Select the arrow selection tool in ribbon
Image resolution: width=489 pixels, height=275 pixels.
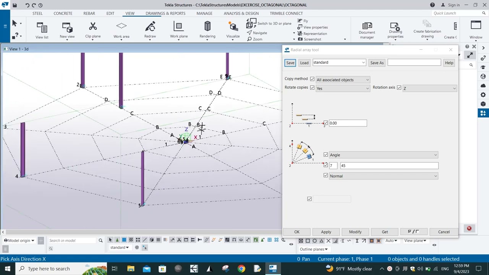(x=15, y=24)
